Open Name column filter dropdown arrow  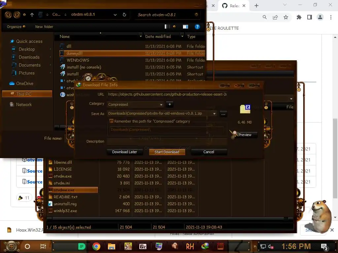(x=141, y=37)
